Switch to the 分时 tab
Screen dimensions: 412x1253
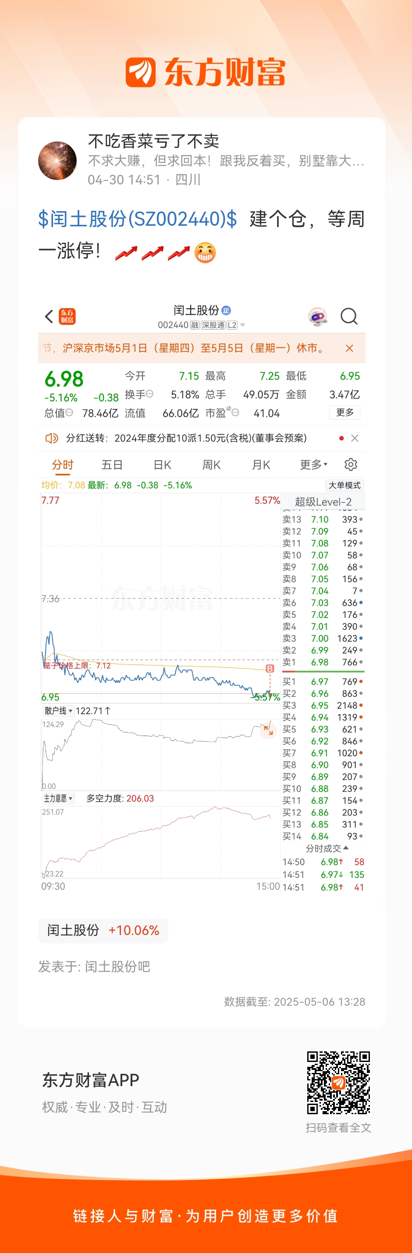(63, 465)
